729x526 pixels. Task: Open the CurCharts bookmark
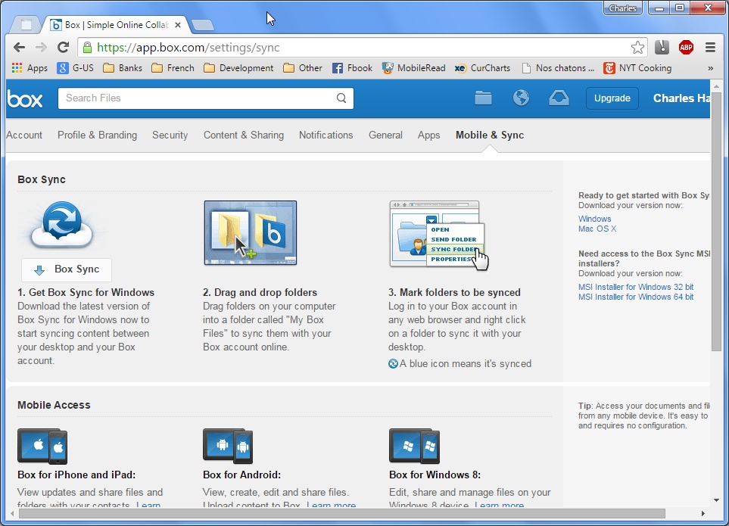482,68
